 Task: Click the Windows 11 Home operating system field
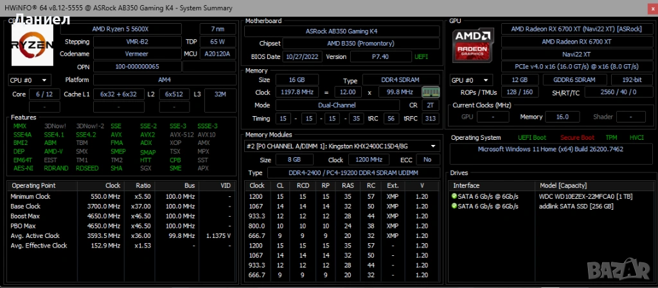click(549, 149)
